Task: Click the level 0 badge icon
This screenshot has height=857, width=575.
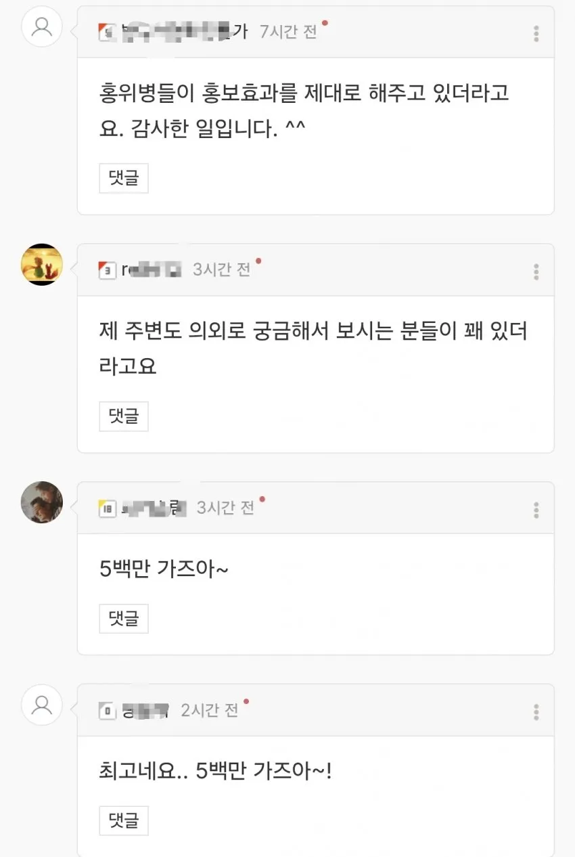Action: (x=106, y=711)
